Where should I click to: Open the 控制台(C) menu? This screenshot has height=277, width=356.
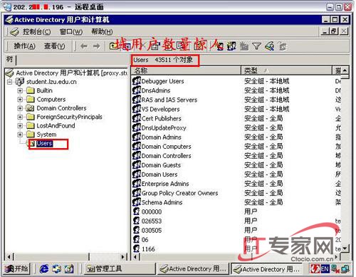(x=37, y=32)
